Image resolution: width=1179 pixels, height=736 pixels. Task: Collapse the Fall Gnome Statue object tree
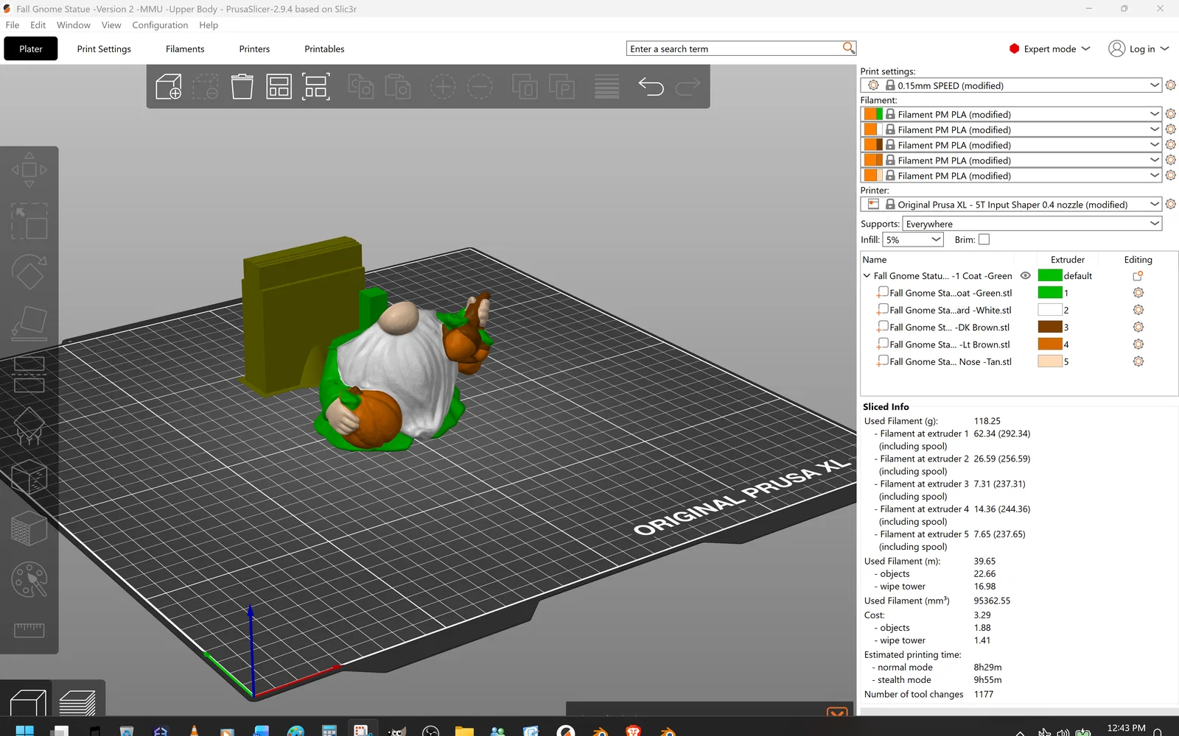867,275
